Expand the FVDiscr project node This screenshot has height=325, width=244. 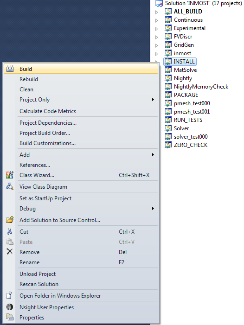pyautogui.click(x=157, y=37)
